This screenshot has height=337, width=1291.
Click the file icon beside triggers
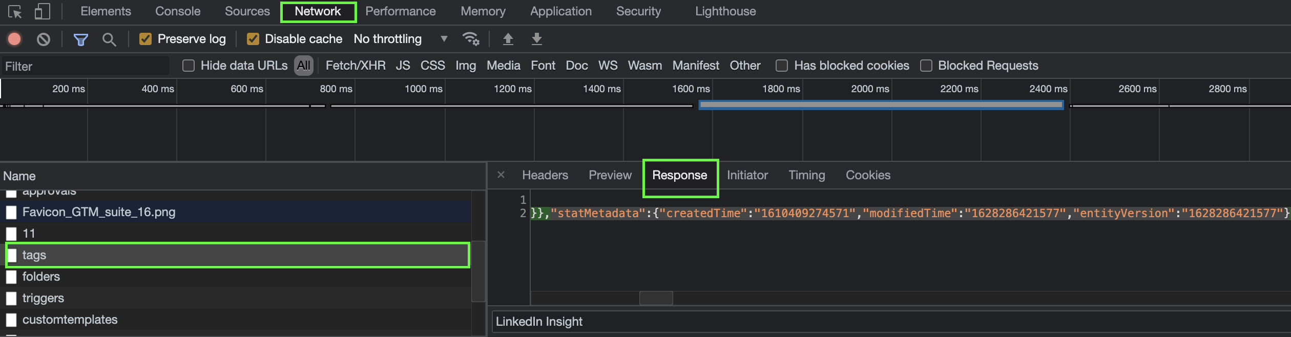click(11, 298)
